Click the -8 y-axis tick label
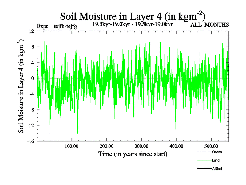The image size is (246, 185). pos(31,110)
